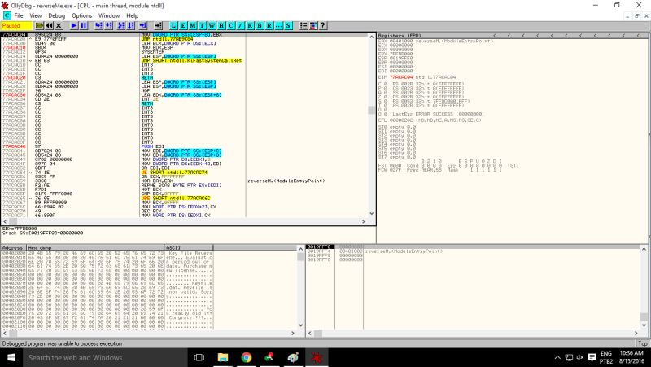Close the debugged program with the X toolbar icon

tap(59, 26)
